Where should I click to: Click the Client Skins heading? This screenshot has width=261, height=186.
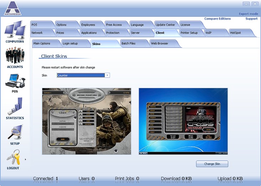pyautogui.click(x=54, y=56)
